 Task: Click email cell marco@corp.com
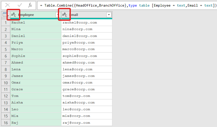[87, 49]
